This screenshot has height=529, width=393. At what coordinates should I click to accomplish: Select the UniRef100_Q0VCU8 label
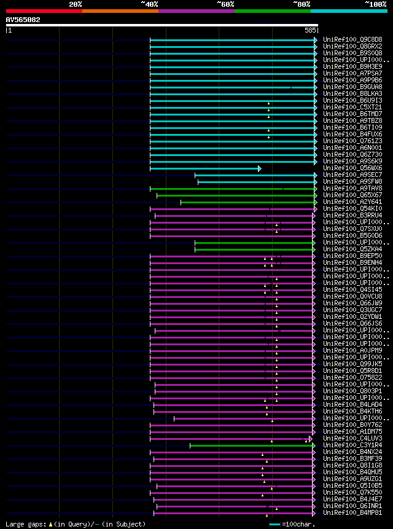click(352, 296)
